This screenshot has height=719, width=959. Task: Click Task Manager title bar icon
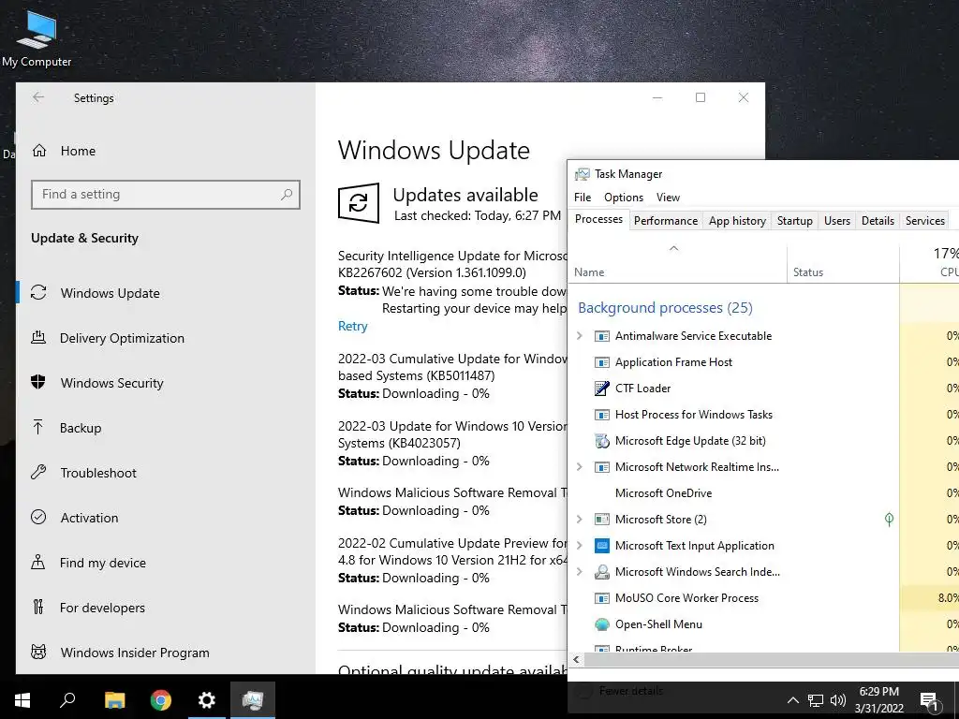(x=583, y=174)
